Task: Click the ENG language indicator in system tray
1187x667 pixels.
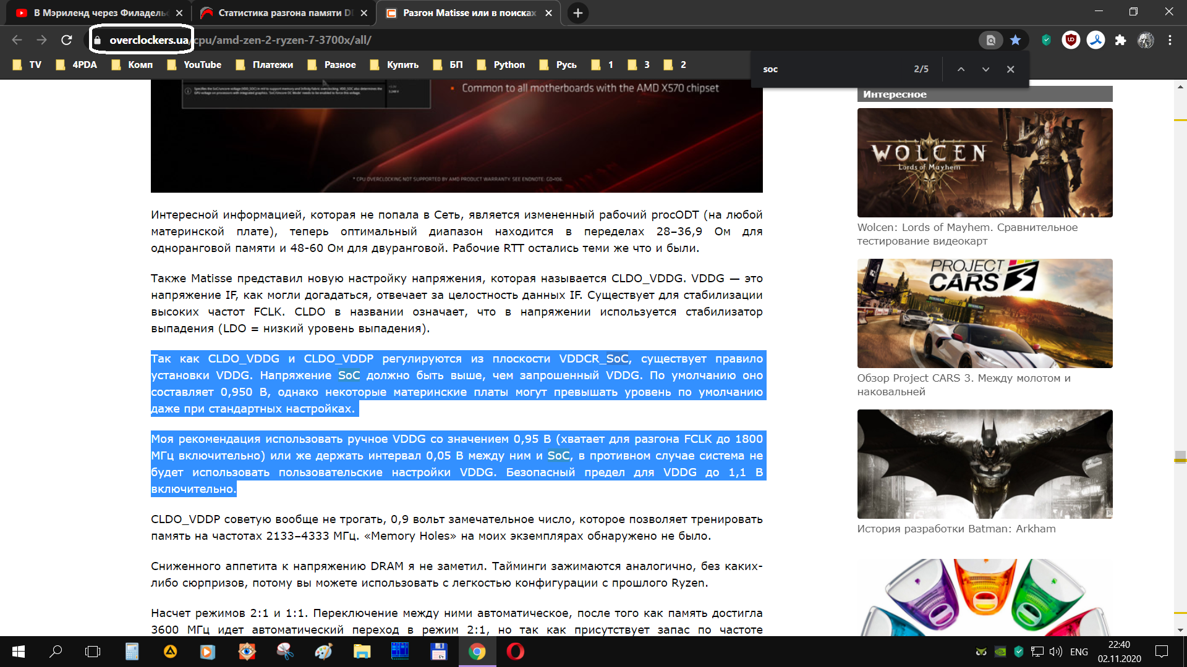Action: (1079, 652)
